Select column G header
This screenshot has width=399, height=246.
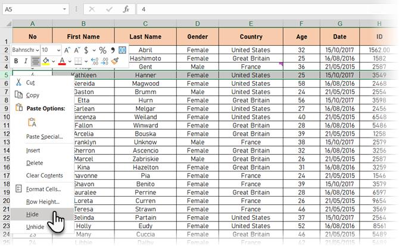[x=339, y=24]
